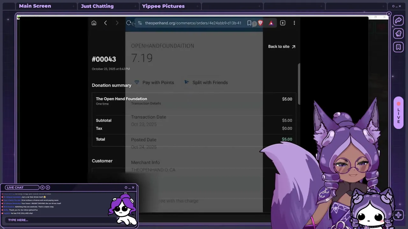Image resolution: width=408 pixels, height=229 pixels.
Task: Click the Customer section heading
Action: [102, 161]
